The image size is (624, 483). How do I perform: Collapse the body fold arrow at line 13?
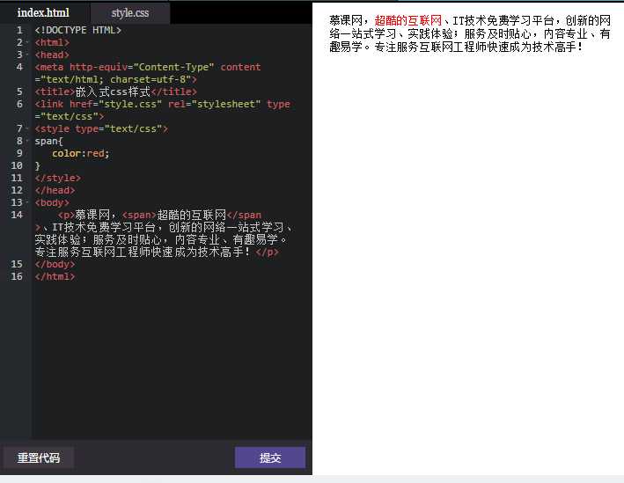[27, 202]
